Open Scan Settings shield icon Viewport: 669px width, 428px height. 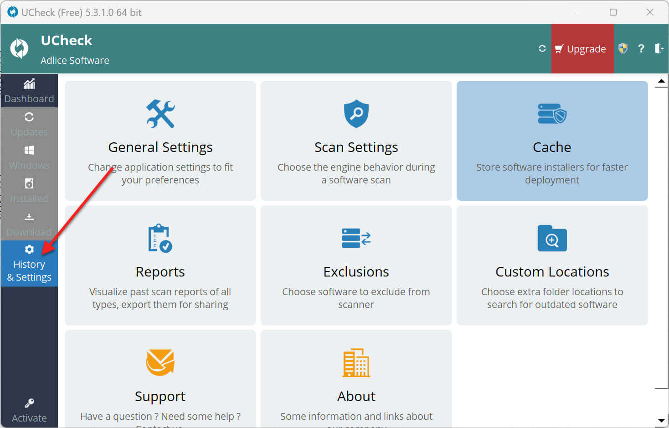[x=356, y=113]
